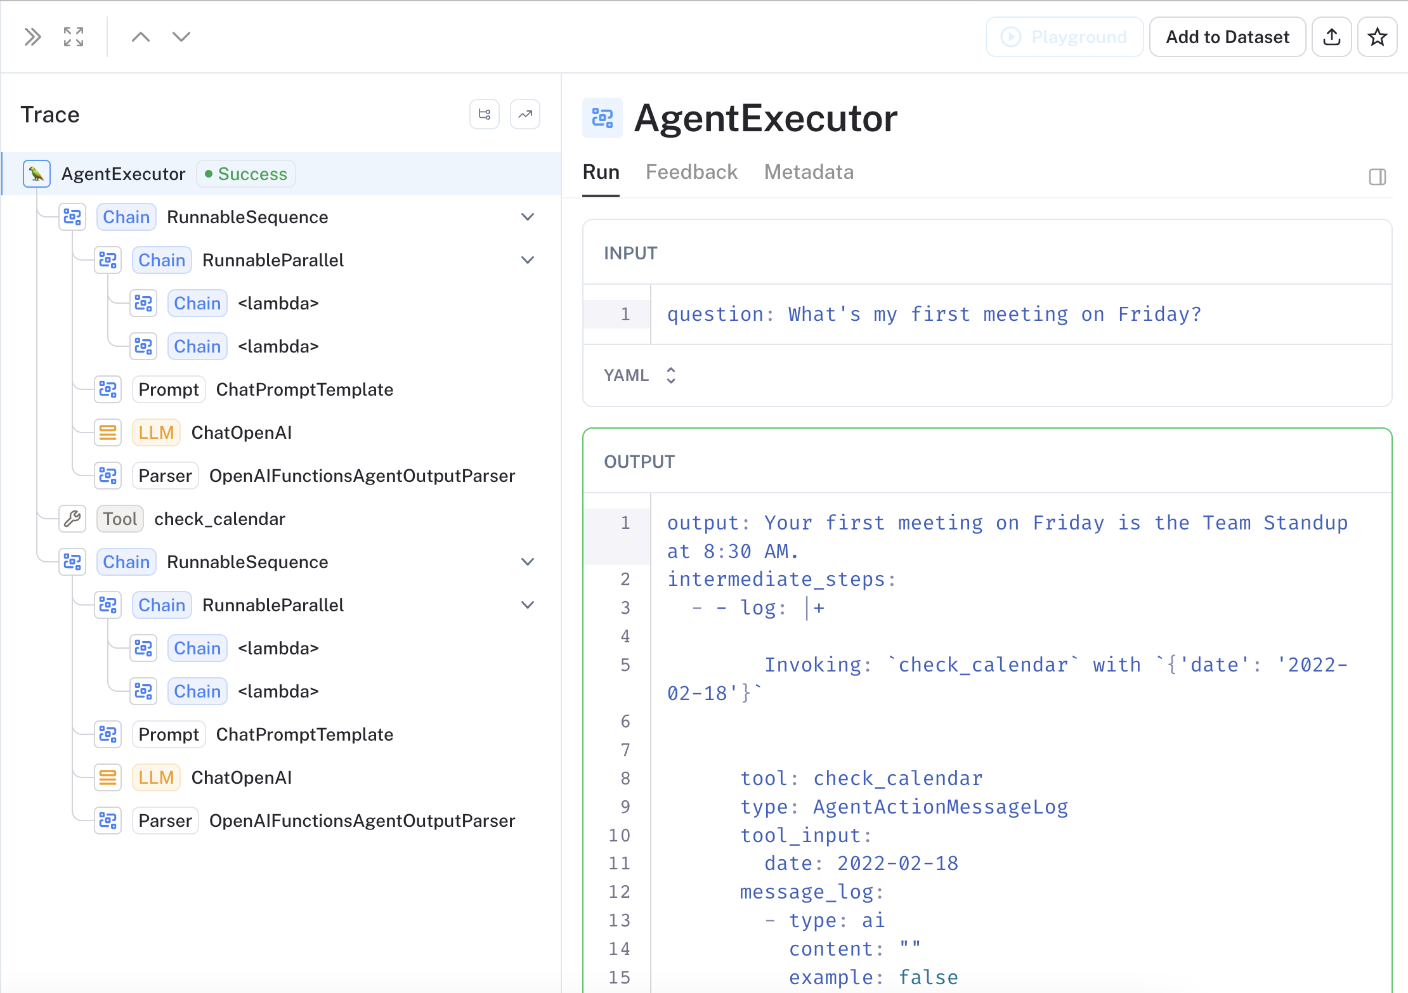Collapse the second RunnableSequence chain
Viewport: 1408px width, 993px height.
coord(528,562)
